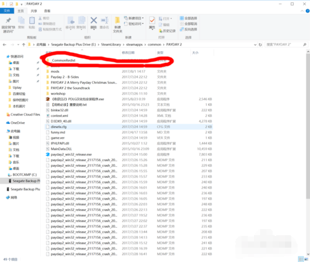The width and height of the screenshot is (310, 262).
Task: Click the Delete (删除) X icon
Action: 93,23
